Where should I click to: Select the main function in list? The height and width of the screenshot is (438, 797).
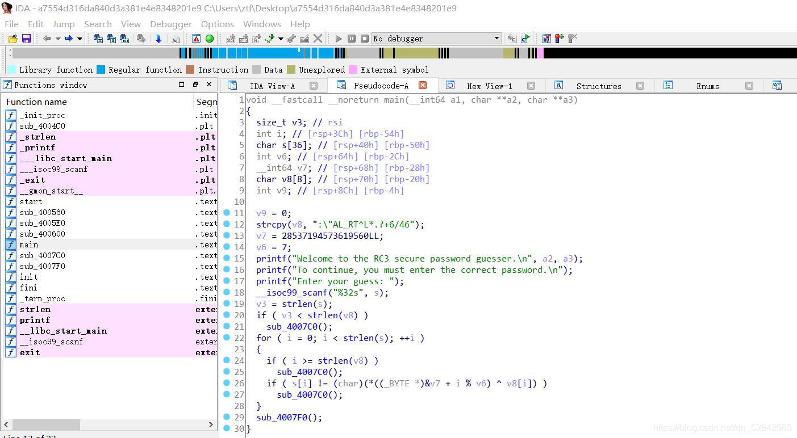click(x=110, y=245)
